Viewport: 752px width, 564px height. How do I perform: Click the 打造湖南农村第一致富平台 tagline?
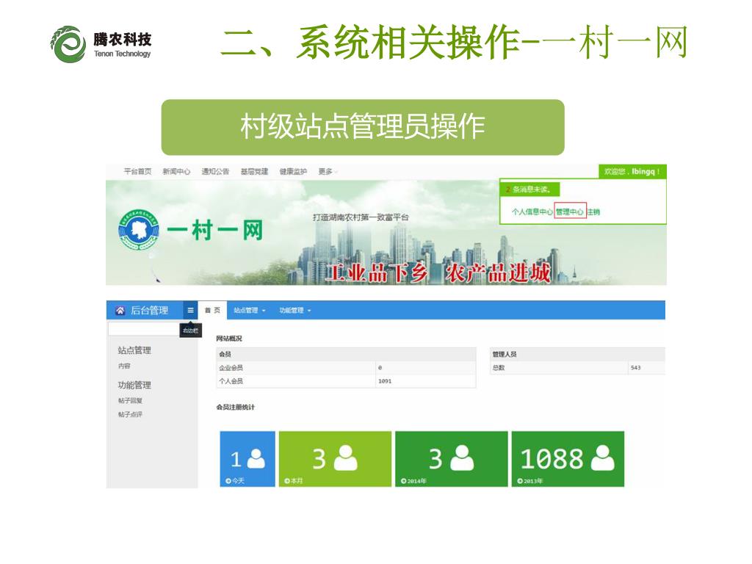point(361,217)
